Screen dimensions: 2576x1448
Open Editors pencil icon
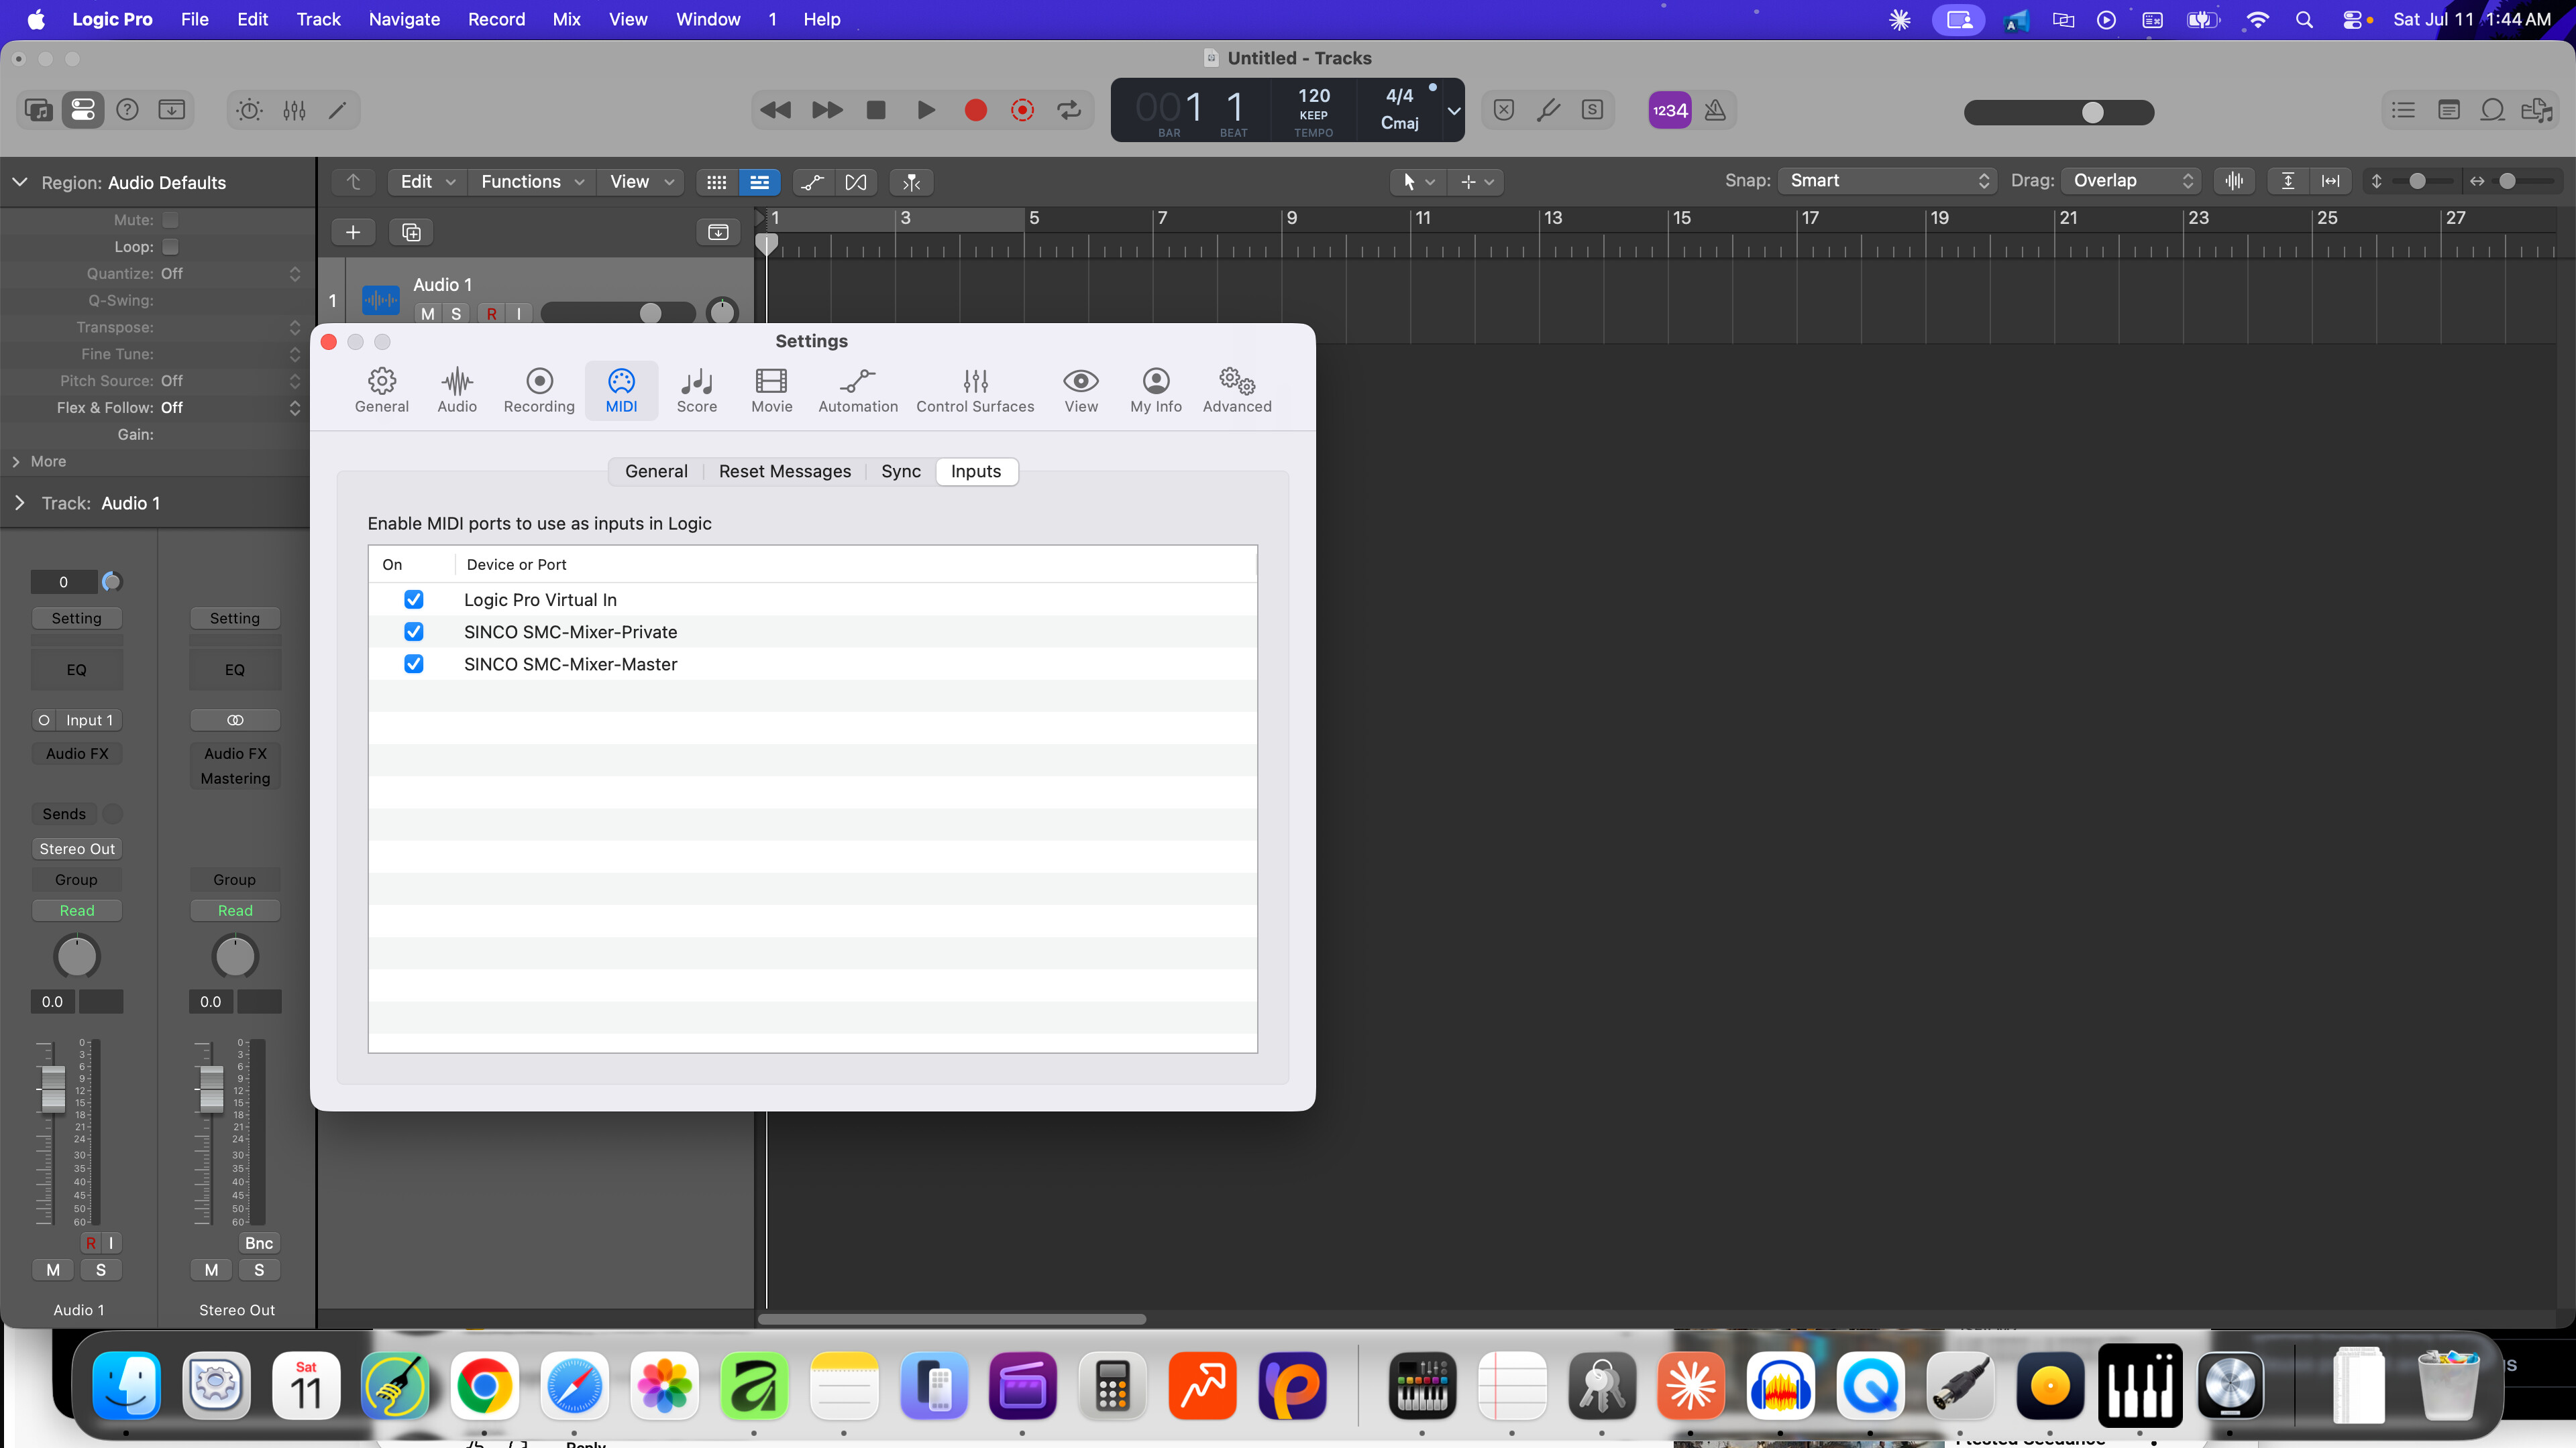[338, 110]
